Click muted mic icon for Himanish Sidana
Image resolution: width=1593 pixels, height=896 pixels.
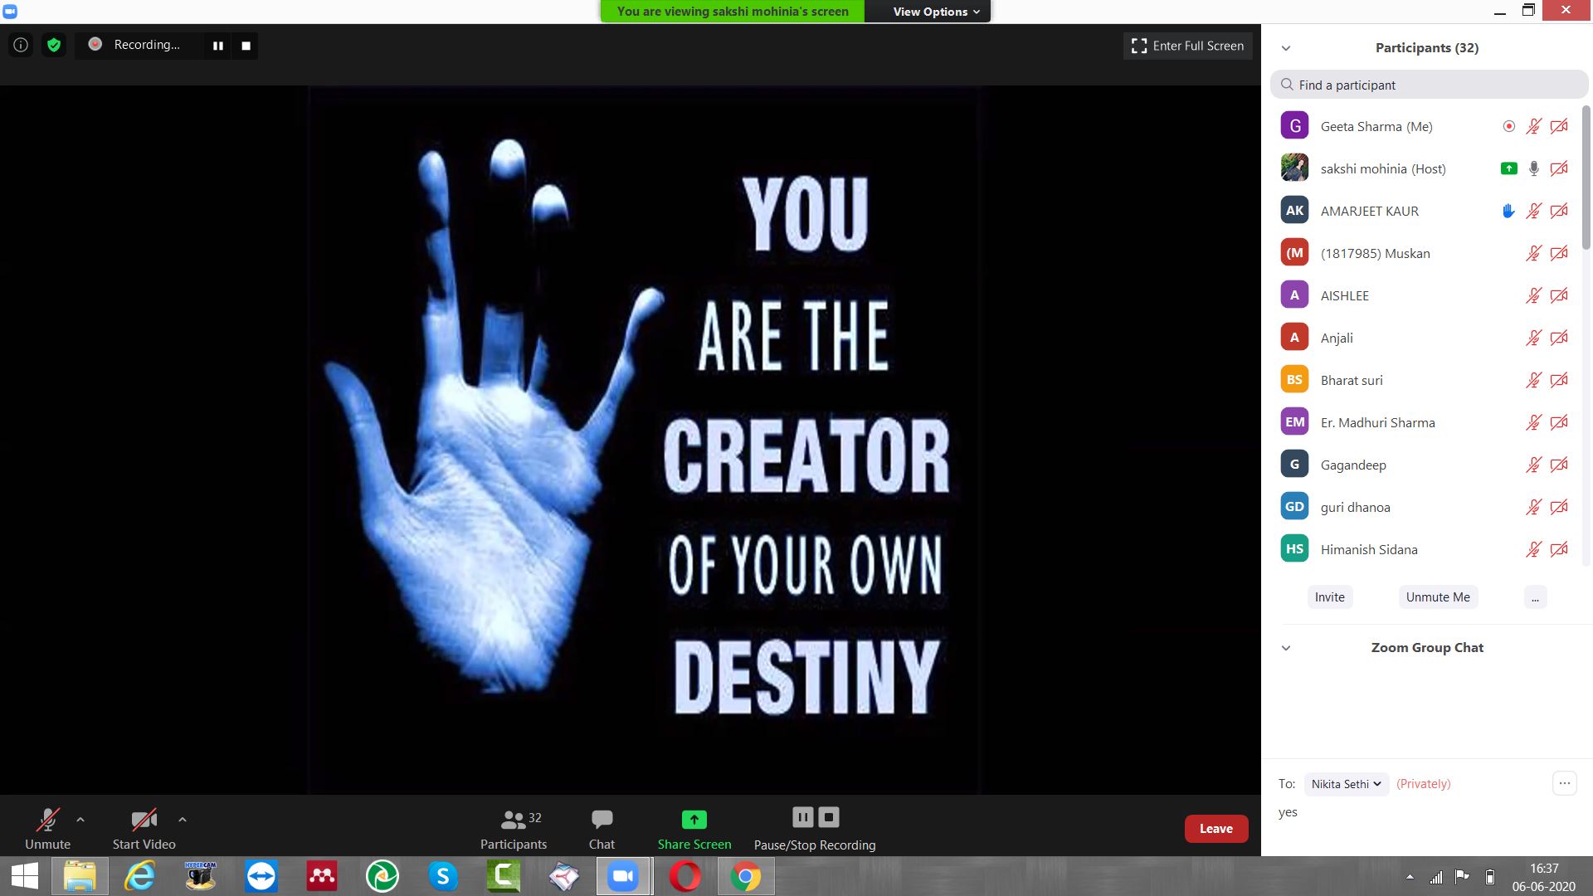[1533, 549]
